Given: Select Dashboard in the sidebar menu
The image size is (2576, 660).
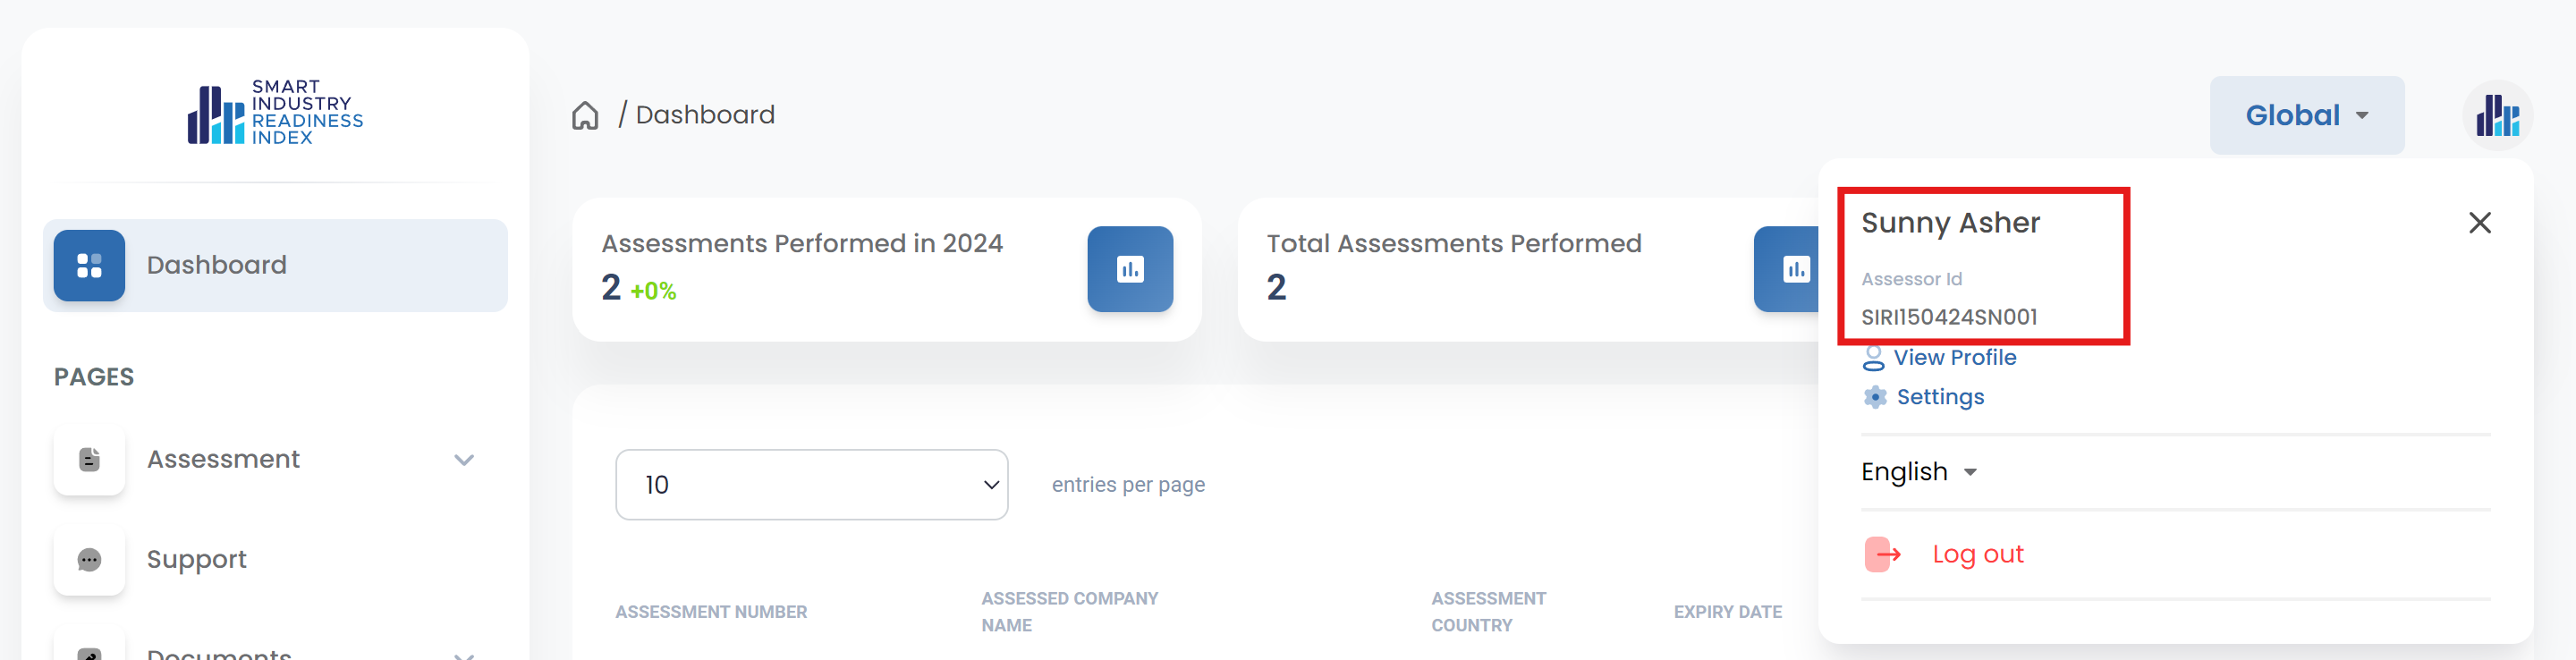Looking at the screenshot, I should pos(217,265).
